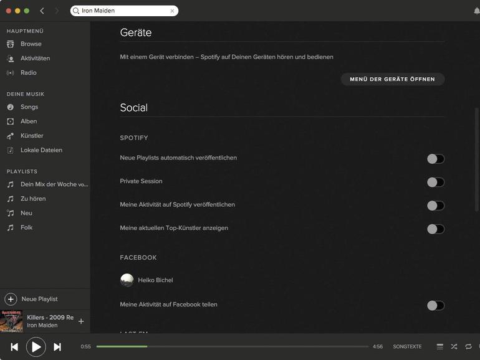
Task: Click music note icon beside Folk
Action: [11, 227]
